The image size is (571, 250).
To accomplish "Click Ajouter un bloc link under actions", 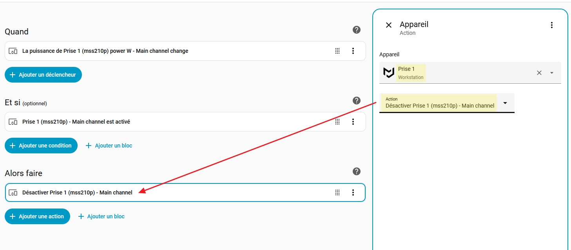I will coord(102,216).
